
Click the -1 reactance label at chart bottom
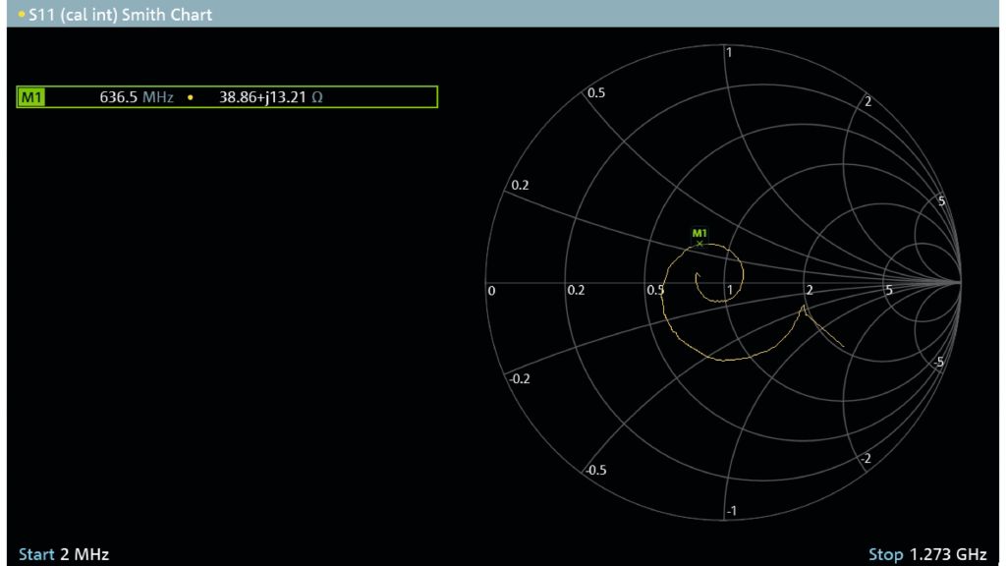[x=730, y=512]
